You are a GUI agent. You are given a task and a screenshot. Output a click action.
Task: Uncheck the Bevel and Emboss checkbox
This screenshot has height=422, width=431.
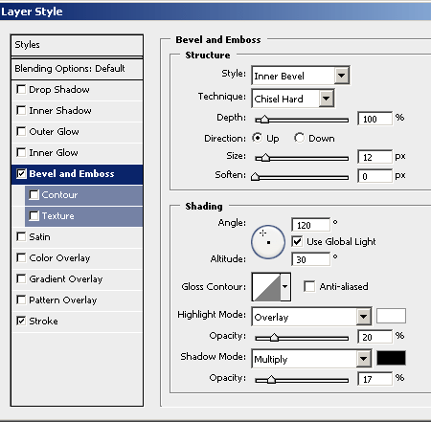21,173
